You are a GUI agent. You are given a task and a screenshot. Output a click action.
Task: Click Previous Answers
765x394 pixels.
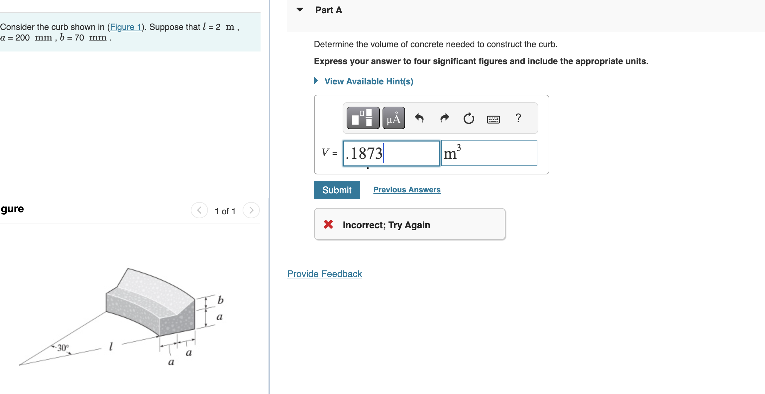coord(406,189)
